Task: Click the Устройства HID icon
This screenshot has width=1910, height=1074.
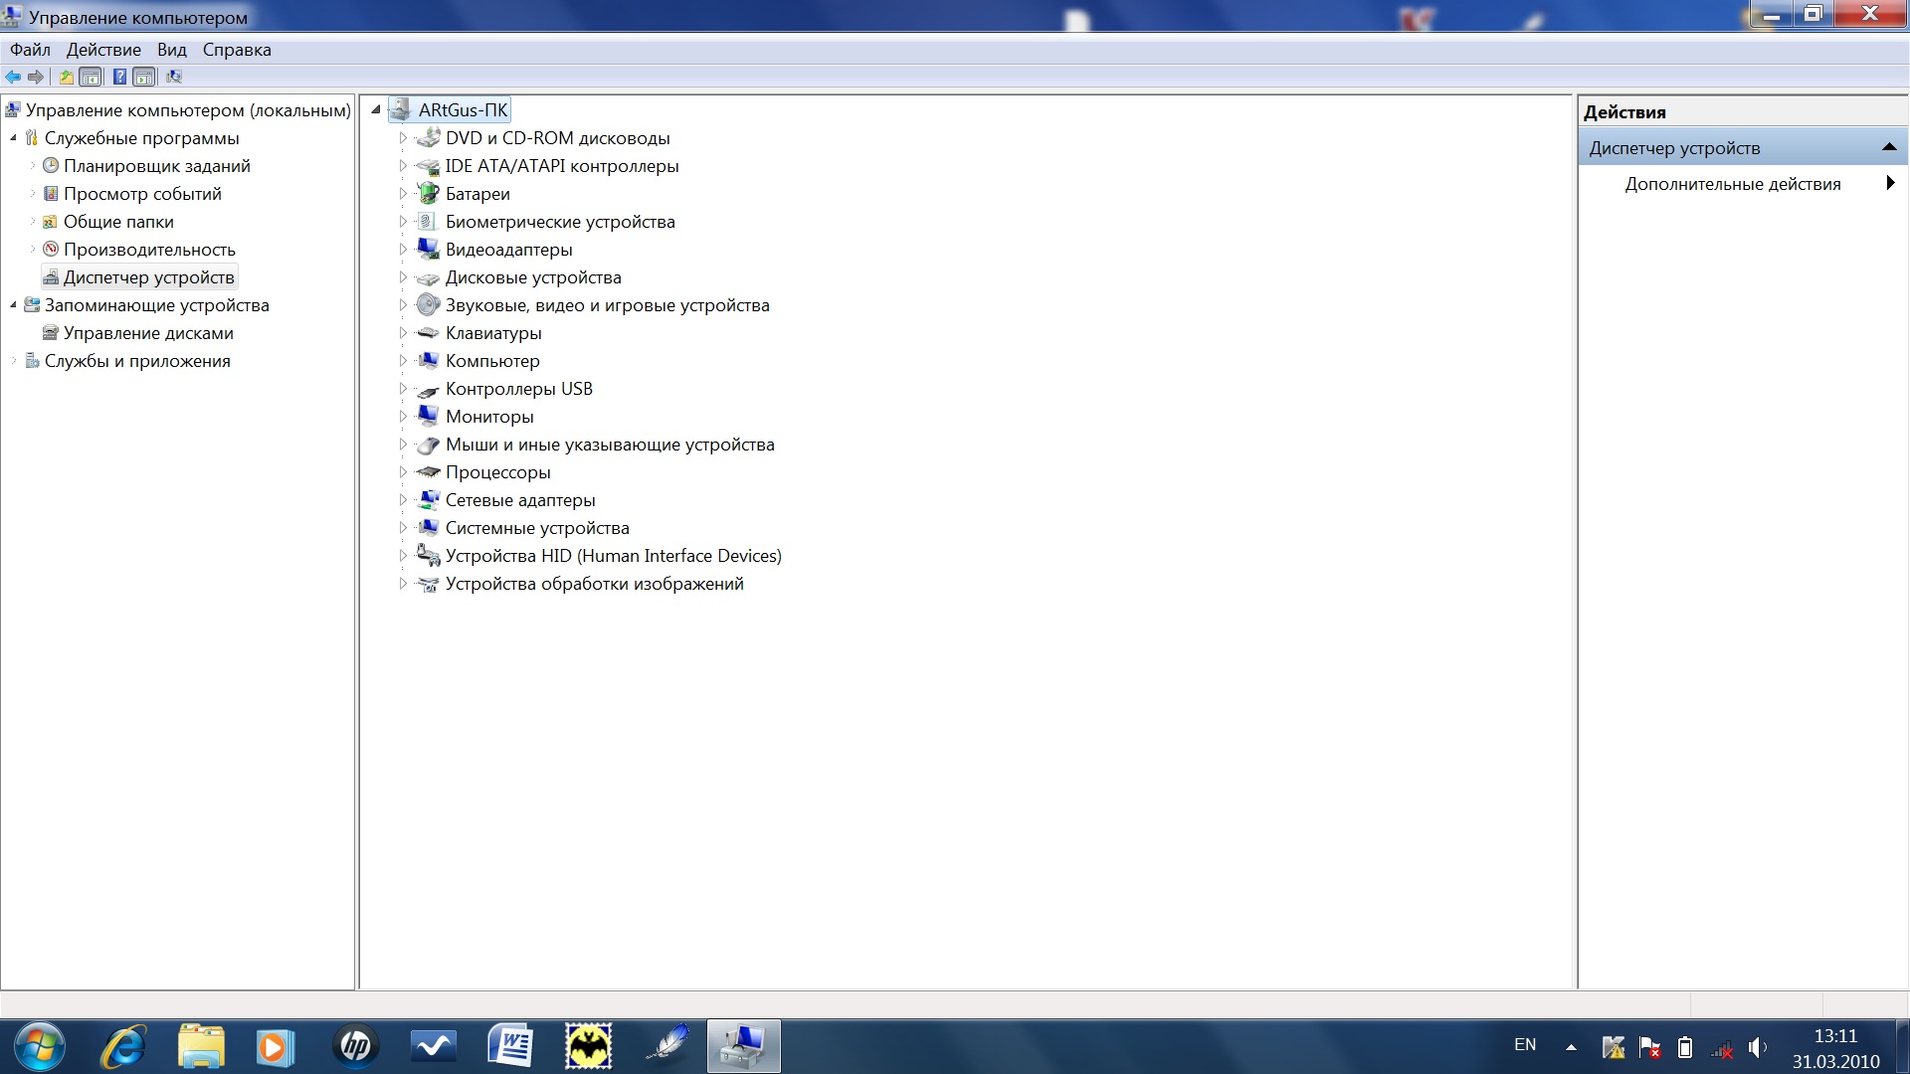Action: pos(428,555)
